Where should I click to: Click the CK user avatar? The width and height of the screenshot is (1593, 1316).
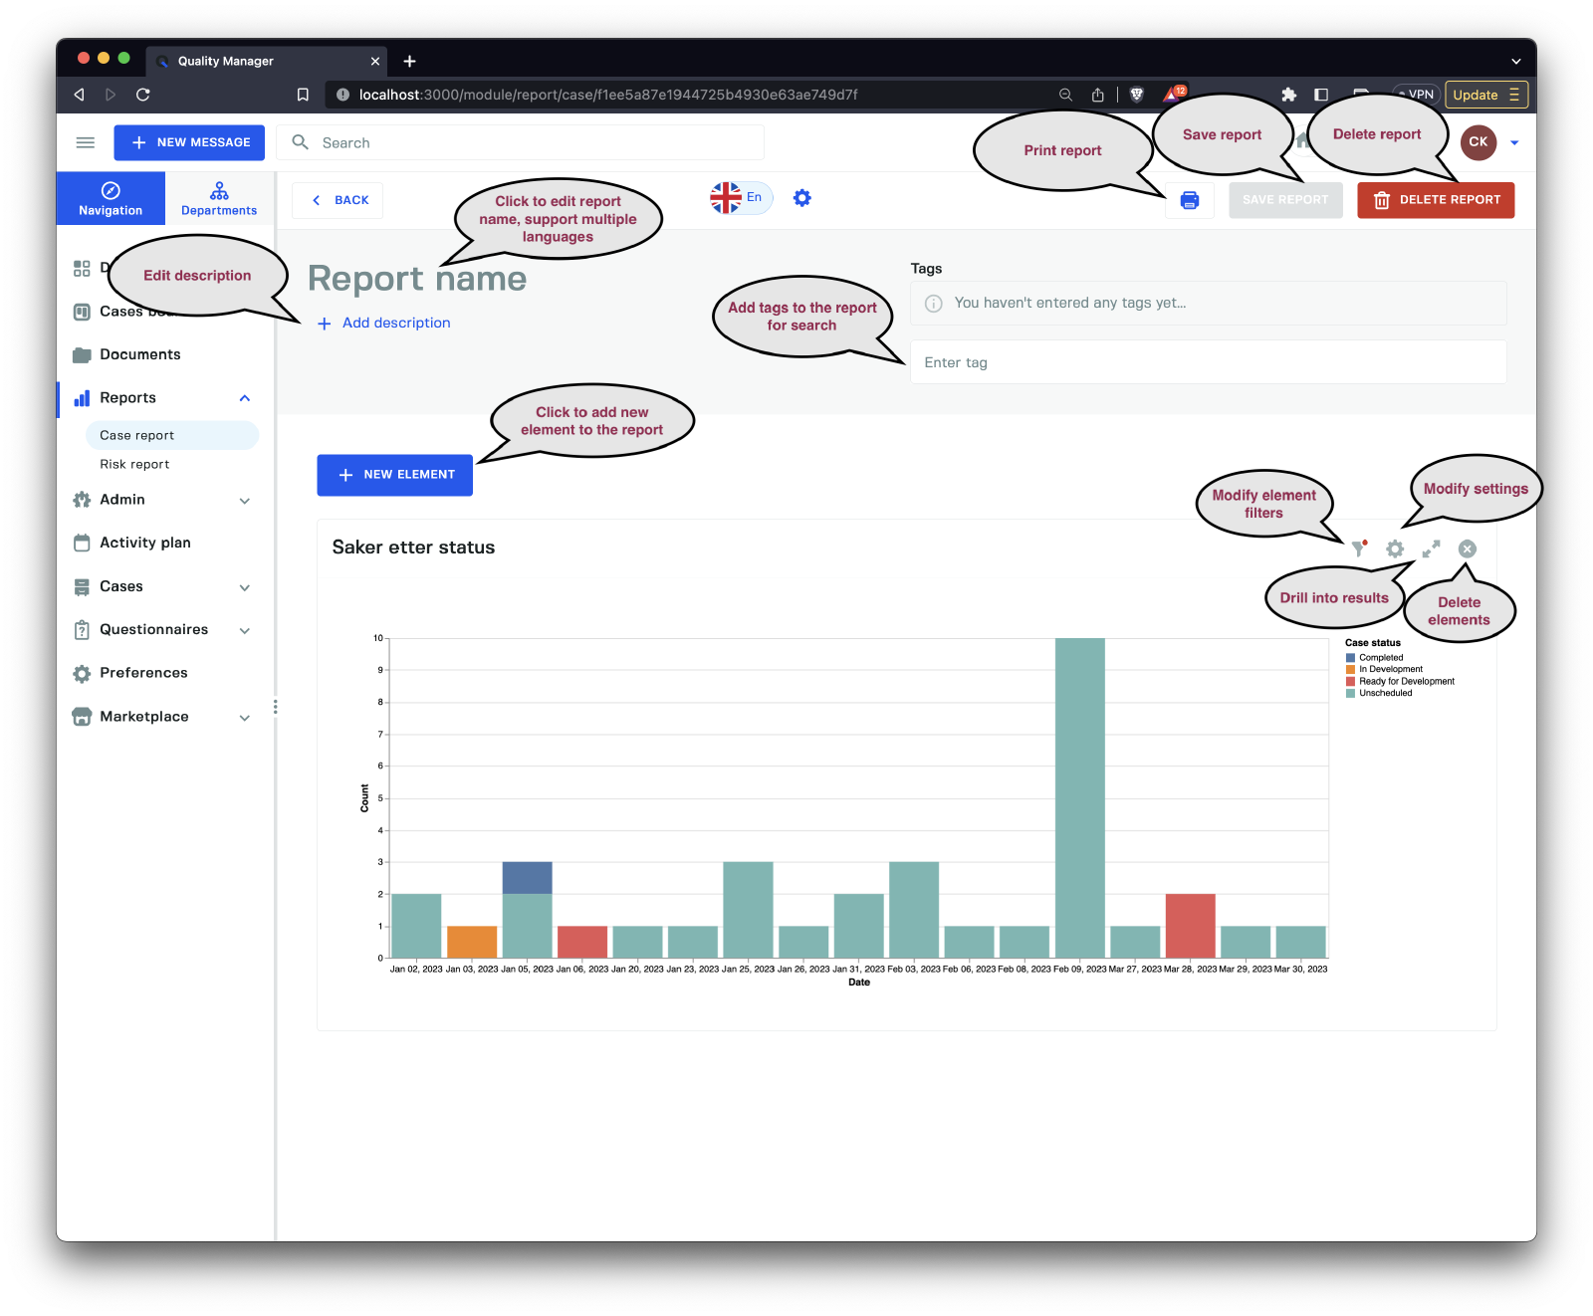coord(1478,142)
